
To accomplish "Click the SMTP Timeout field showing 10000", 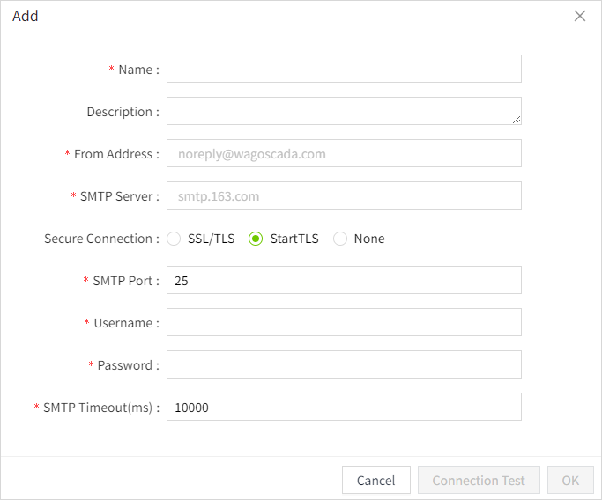I will [x=344, y=407].
